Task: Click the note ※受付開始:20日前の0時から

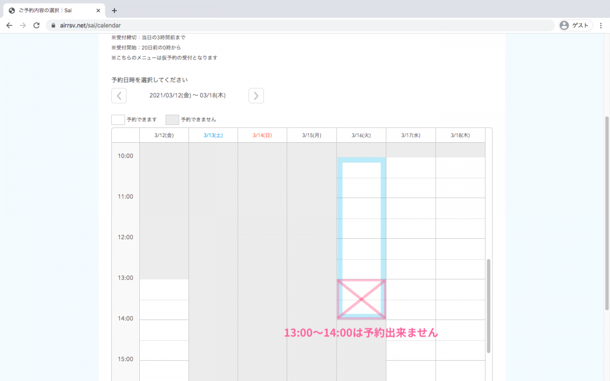Action: coord(146,48)
